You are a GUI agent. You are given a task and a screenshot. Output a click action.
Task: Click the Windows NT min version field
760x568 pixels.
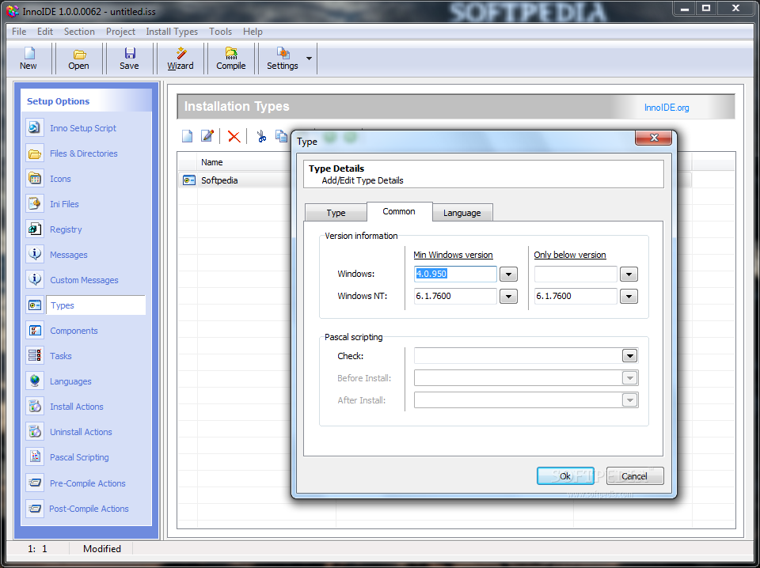(x=456, y=297)
